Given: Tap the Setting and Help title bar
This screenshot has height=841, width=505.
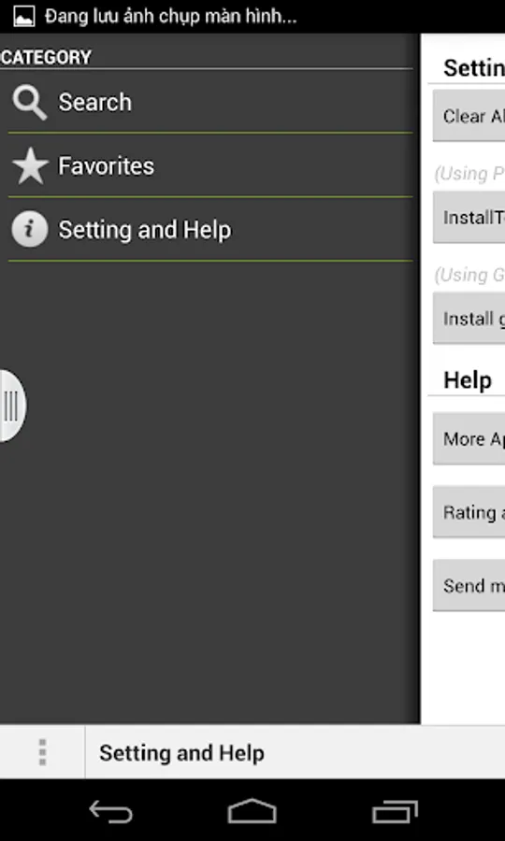Looking at the screenshot, I should click(x=296, y=752).
